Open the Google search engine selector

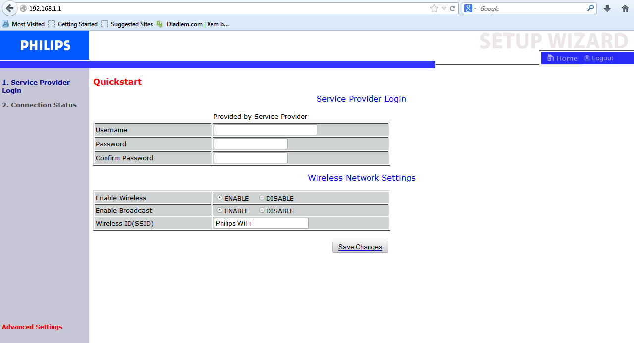pyautogui.click(x=471, y=8)
